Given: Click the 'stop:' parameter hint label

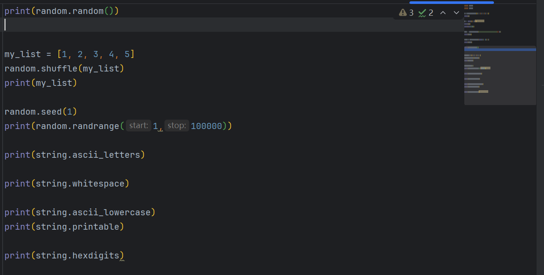Looking at the screenshot, I should coord(176,125).
